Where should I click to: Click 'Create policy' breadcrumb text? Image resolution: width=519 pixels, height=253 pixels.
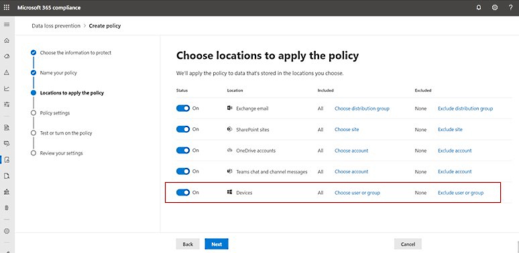point(105,25)
